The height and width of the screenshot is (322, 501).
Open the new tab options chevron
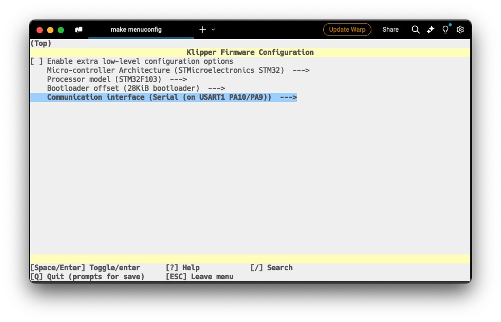click(x=213, y=30)
